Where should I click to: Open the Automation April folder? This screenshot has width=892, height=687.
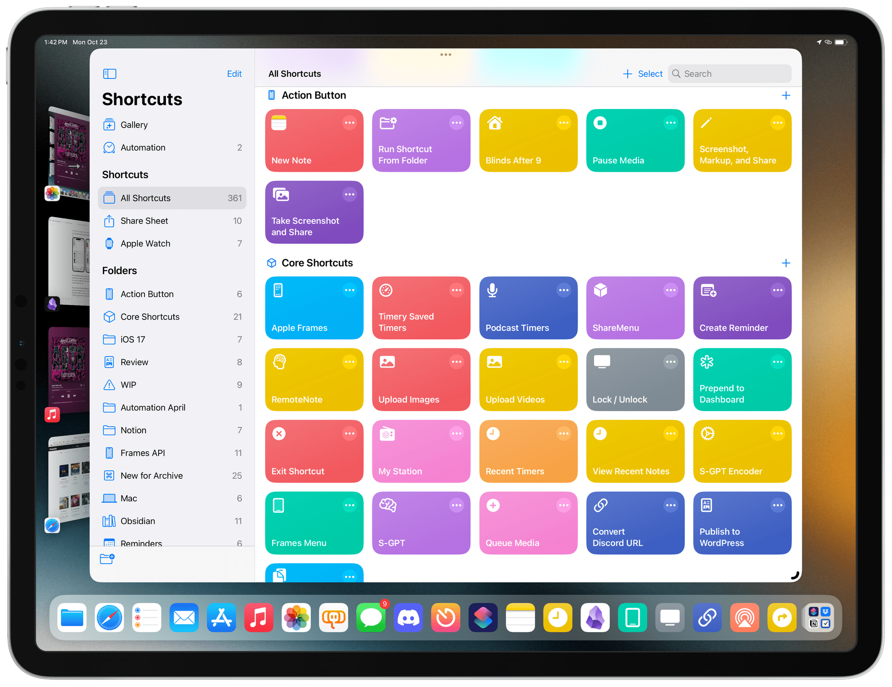tap(172, 407)
